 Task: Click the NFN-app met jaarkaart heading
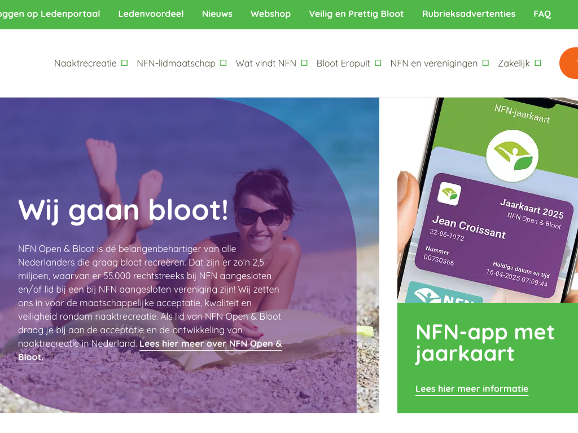(x=485, y=343)
